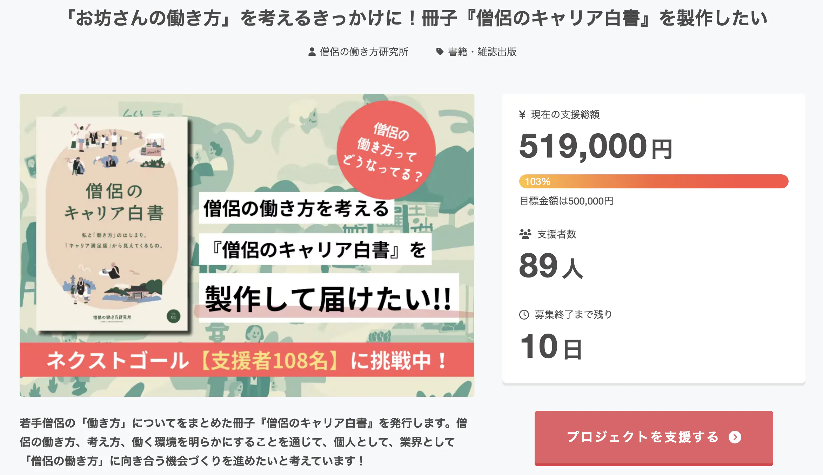
Task: Click the 10日 remaining days figure
Action: click(550, 347)
